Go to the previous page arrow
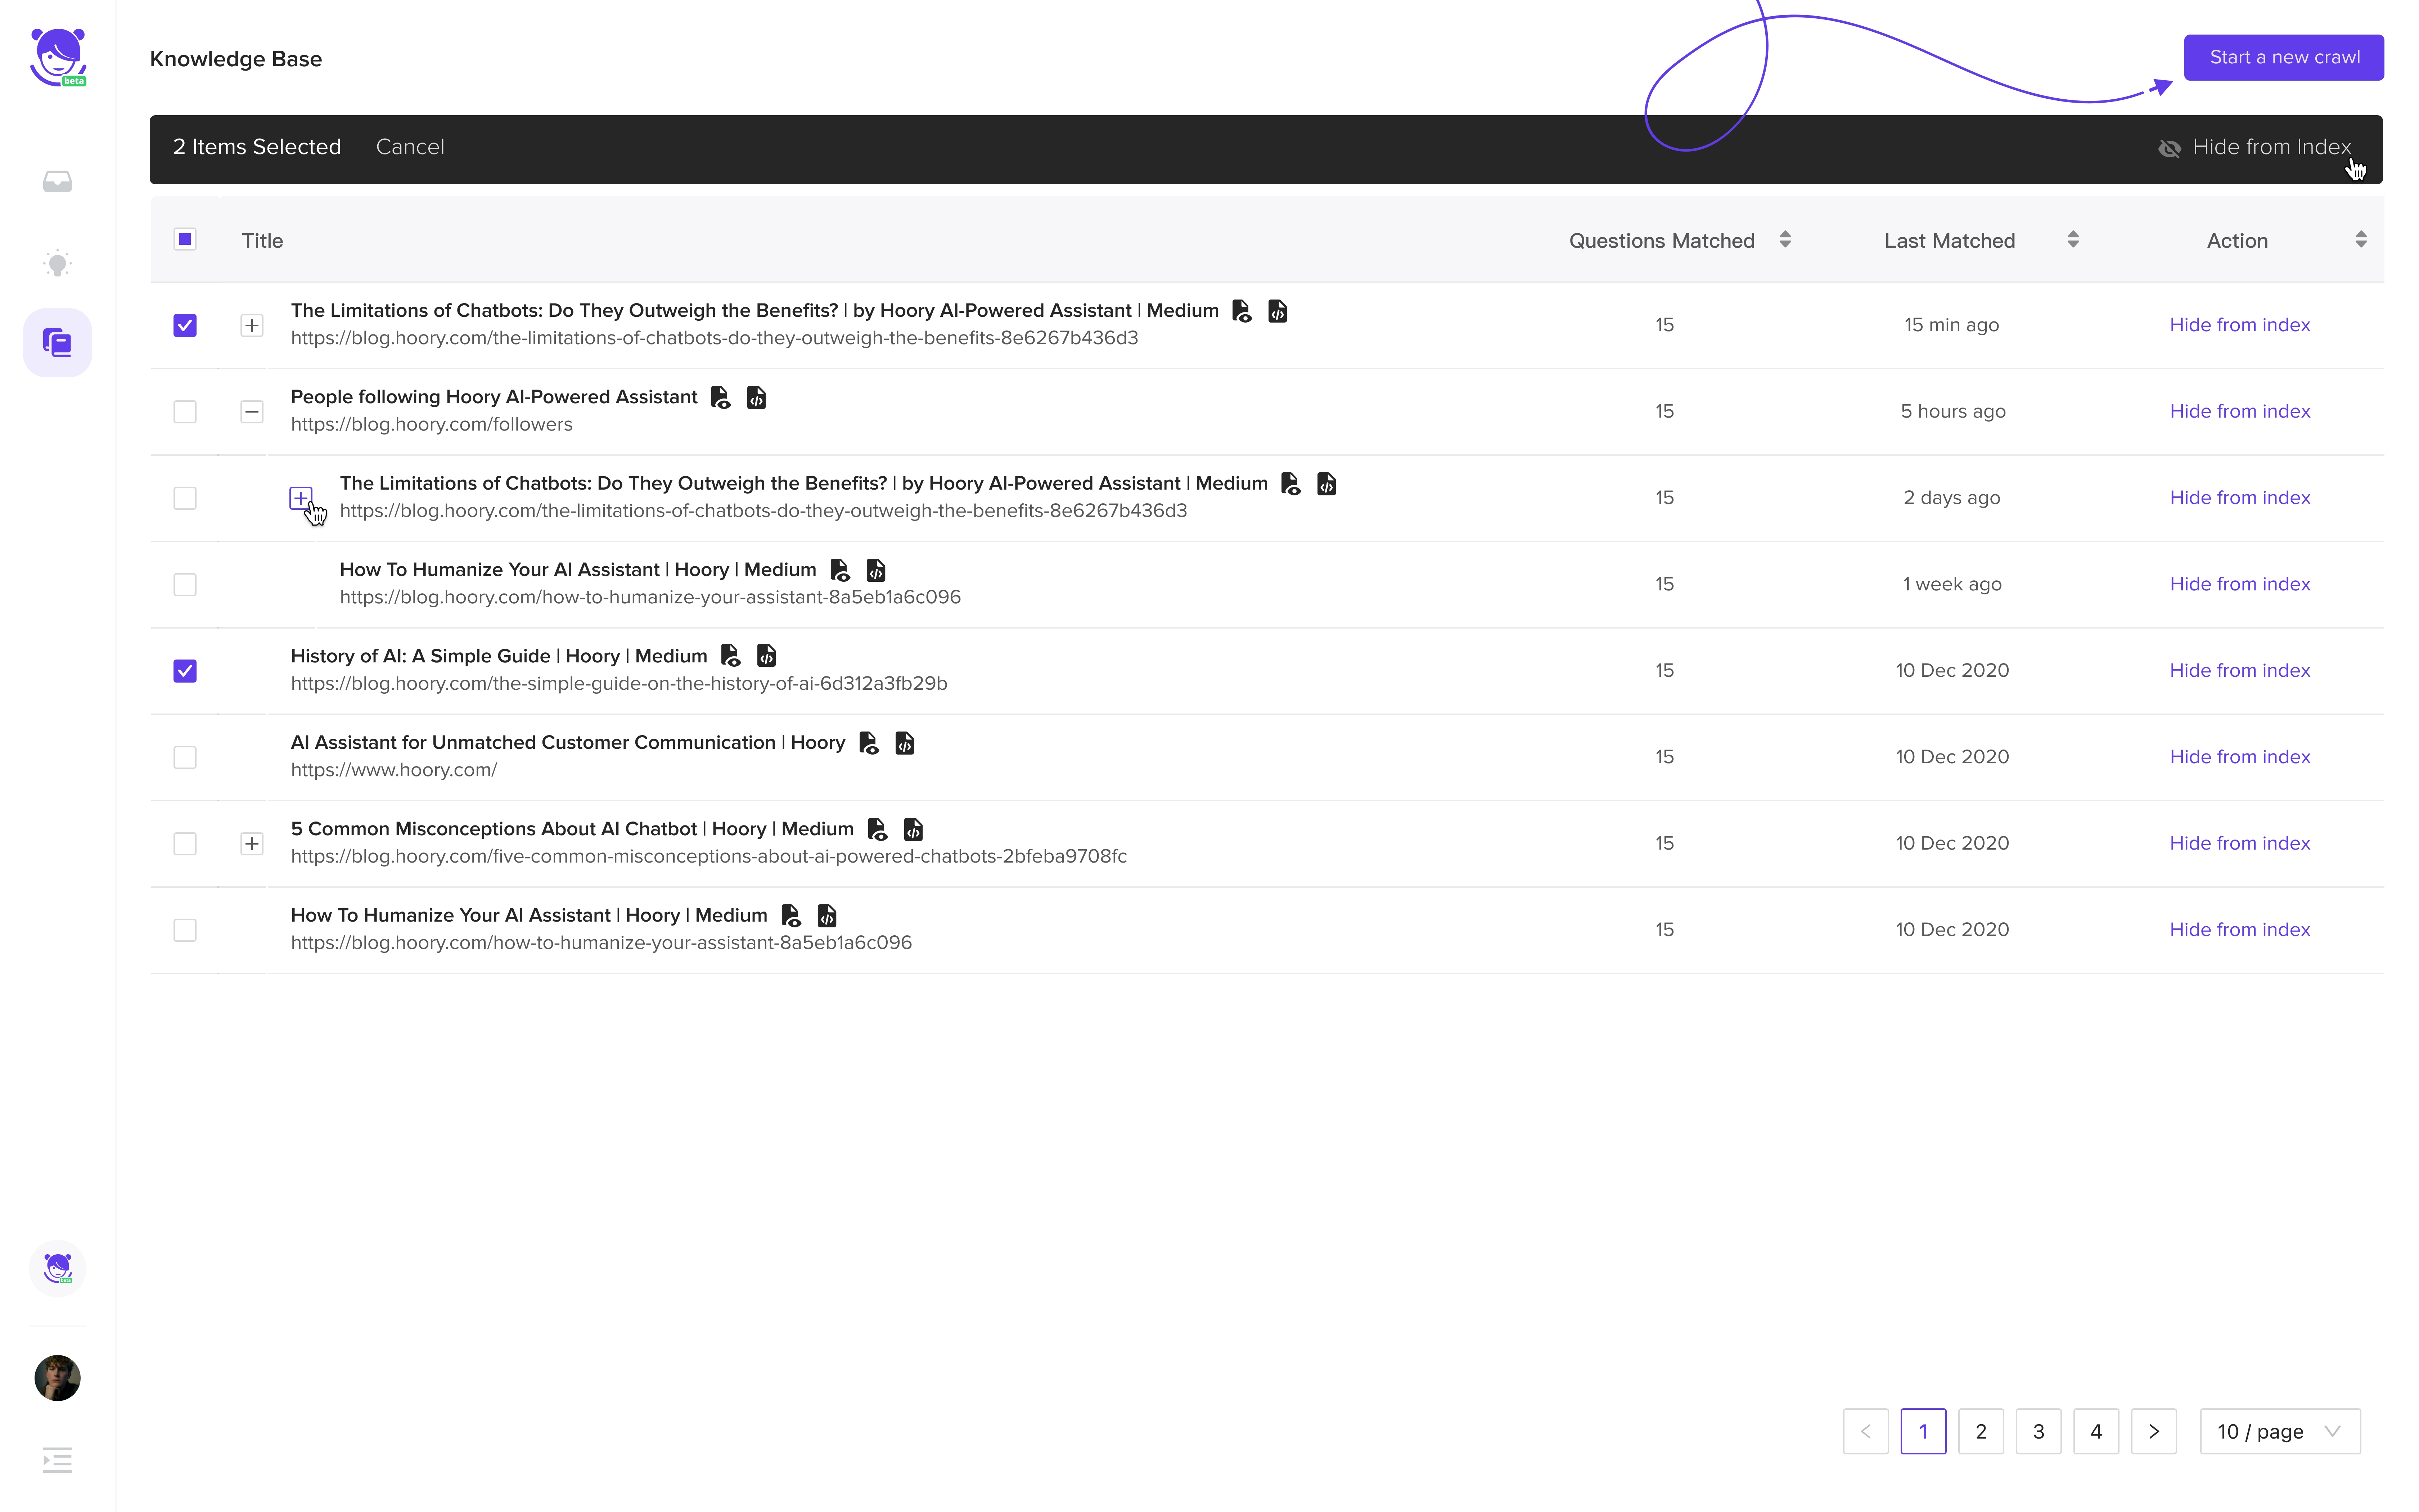Screen dimensions: 2419x1512 (1865, 1431)
